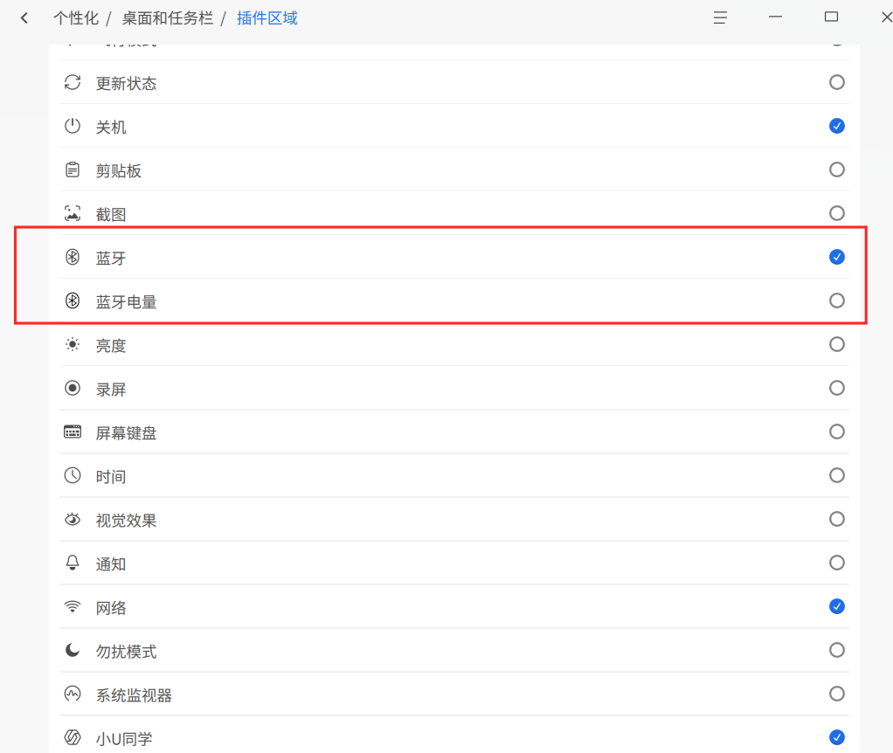
Task: Click the assistant icon beside 小U同学
Action: point(73,737)
